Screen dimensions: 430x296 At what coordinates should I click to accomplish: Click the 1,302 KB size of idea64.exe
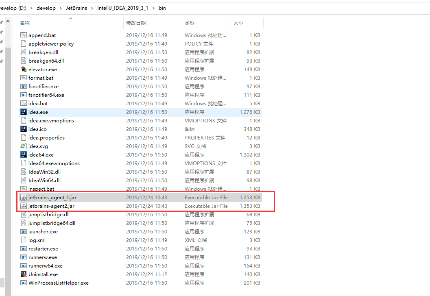click(250, 155)
